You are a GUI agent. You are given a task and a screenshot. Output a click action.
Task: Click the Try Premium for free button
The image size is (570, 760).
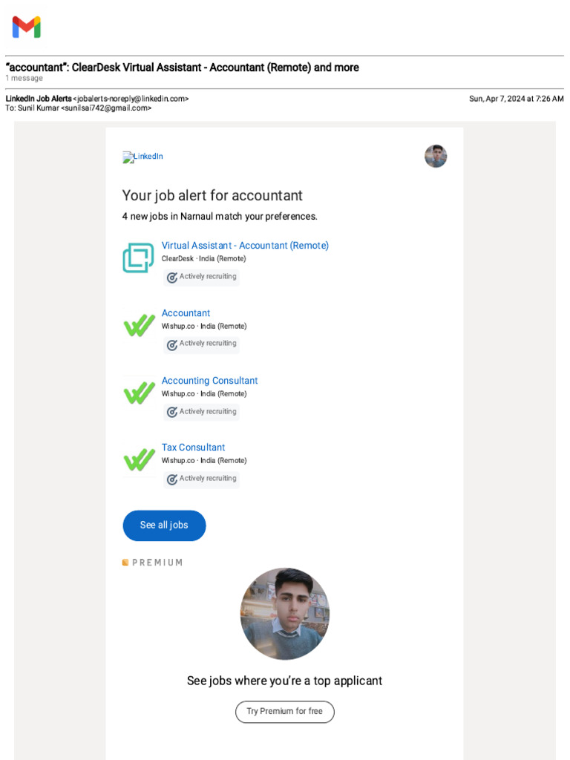[285, 712]
